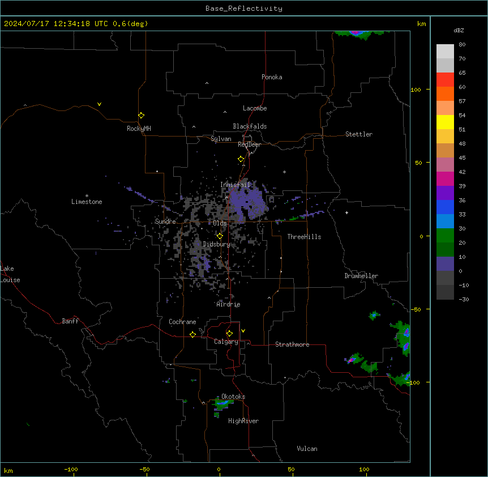Select the yellow diamond marker below Cochrane
488x477 pixels.
click(x=192, y=334)
